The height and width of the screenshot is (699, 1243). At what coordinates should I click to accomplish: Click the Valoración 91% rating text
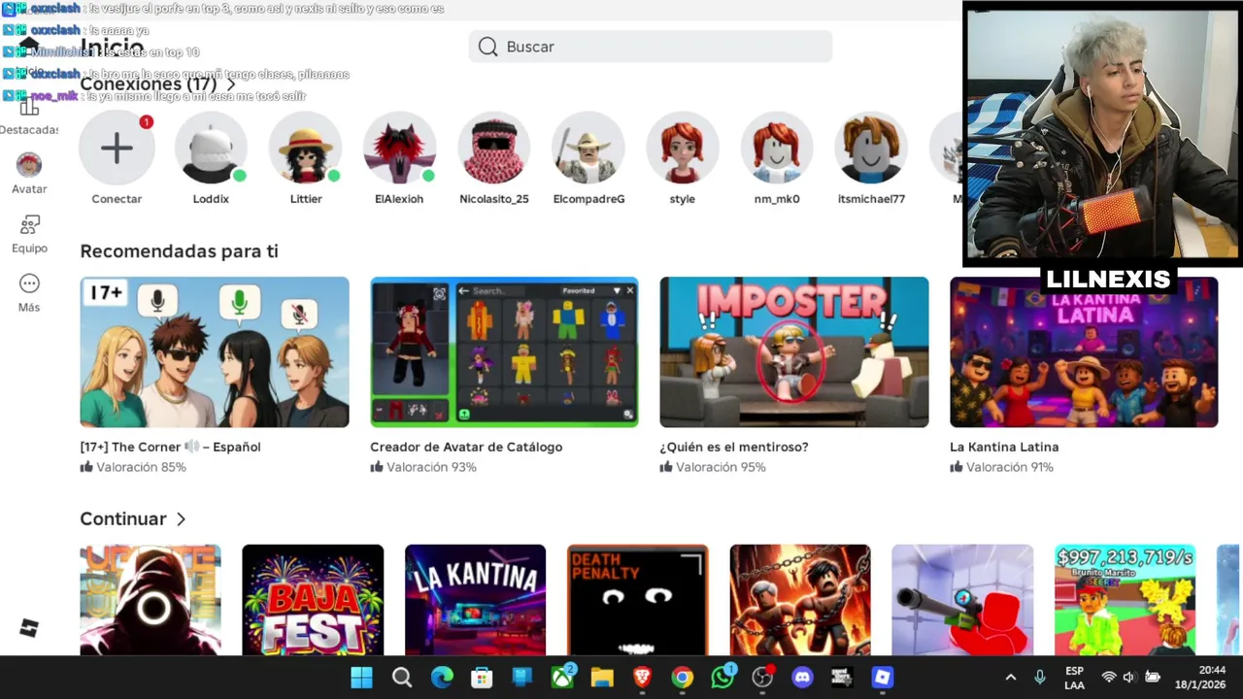coord(1010,468)
